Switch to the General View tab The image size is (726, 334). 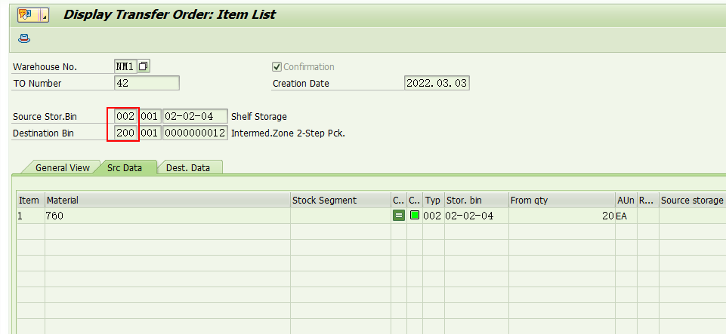point(62,167)
